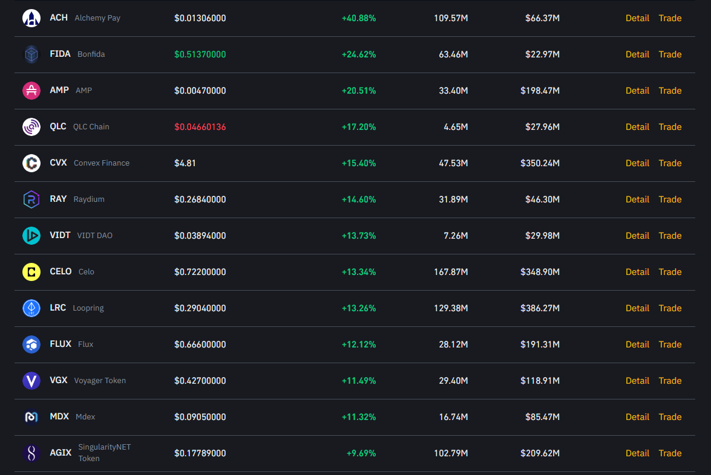This screenshot has height=475, width=711.
Task: Click Trade for Convex Finance
Action: point(670,163)
